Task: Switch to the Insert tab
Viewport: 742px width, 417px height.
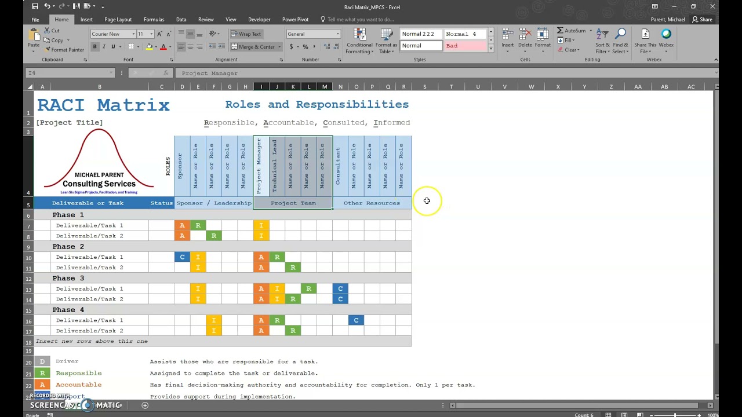Action: coord(86,20)
